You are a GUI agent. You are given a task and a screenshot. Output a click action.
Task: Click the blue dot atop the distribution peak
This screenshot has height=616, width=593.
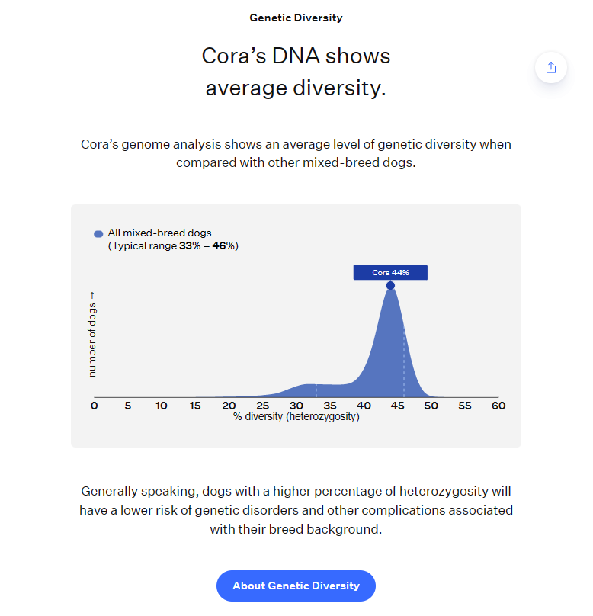point(390,286)
